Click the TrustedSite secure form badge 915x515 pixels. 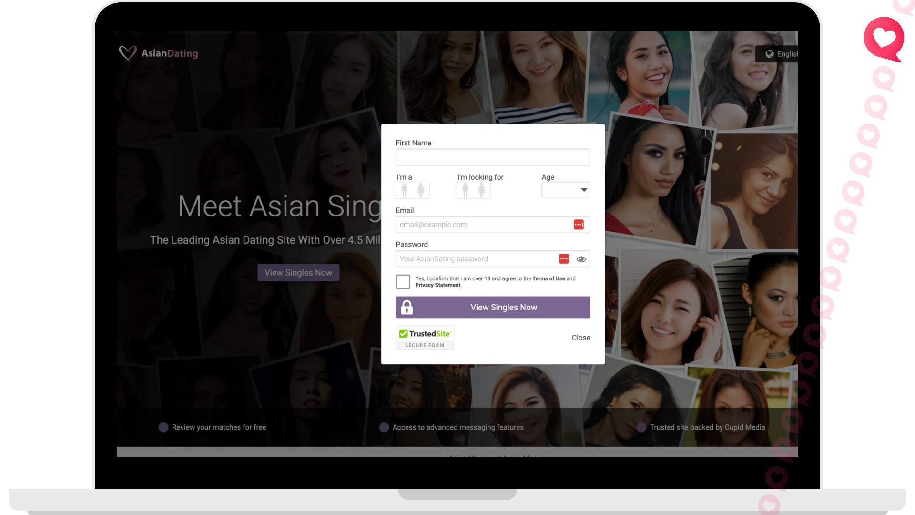(425, 337)
